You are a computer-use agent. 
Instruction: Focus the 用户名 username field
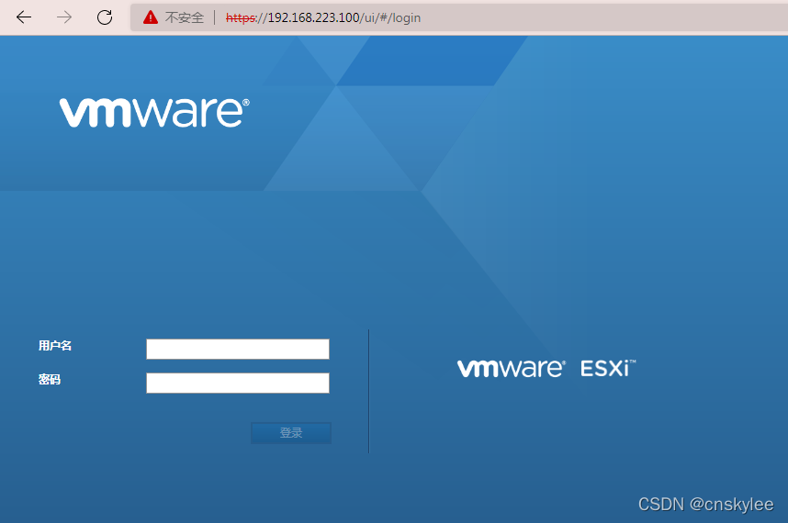238,349
